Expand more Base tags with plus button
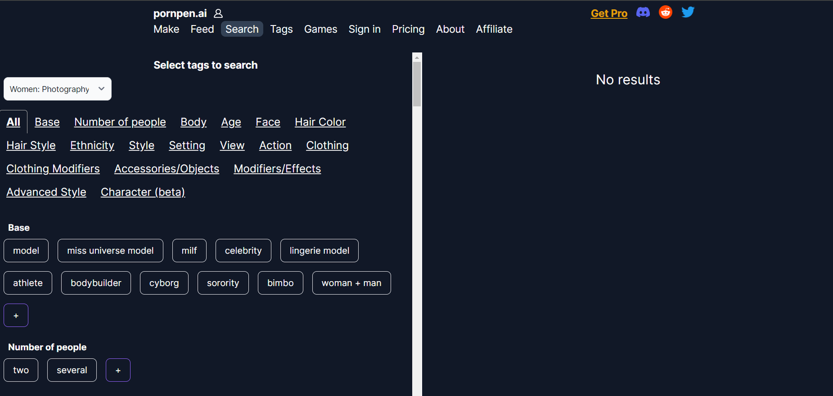 tap(16, 315)
